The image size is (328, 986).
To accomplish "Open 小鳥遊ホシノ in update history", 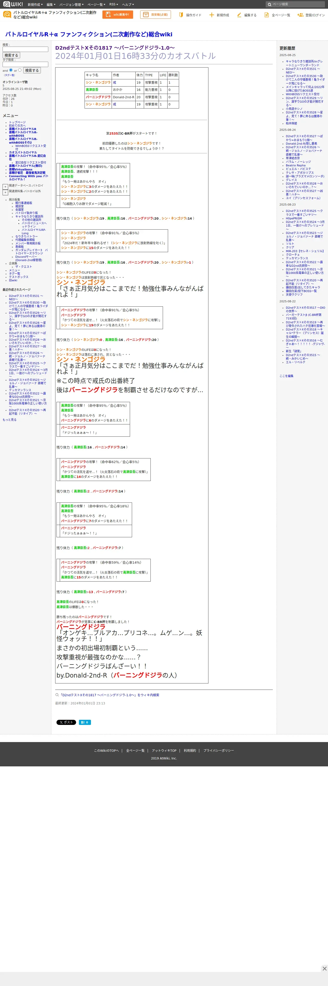I will [294, 109].
